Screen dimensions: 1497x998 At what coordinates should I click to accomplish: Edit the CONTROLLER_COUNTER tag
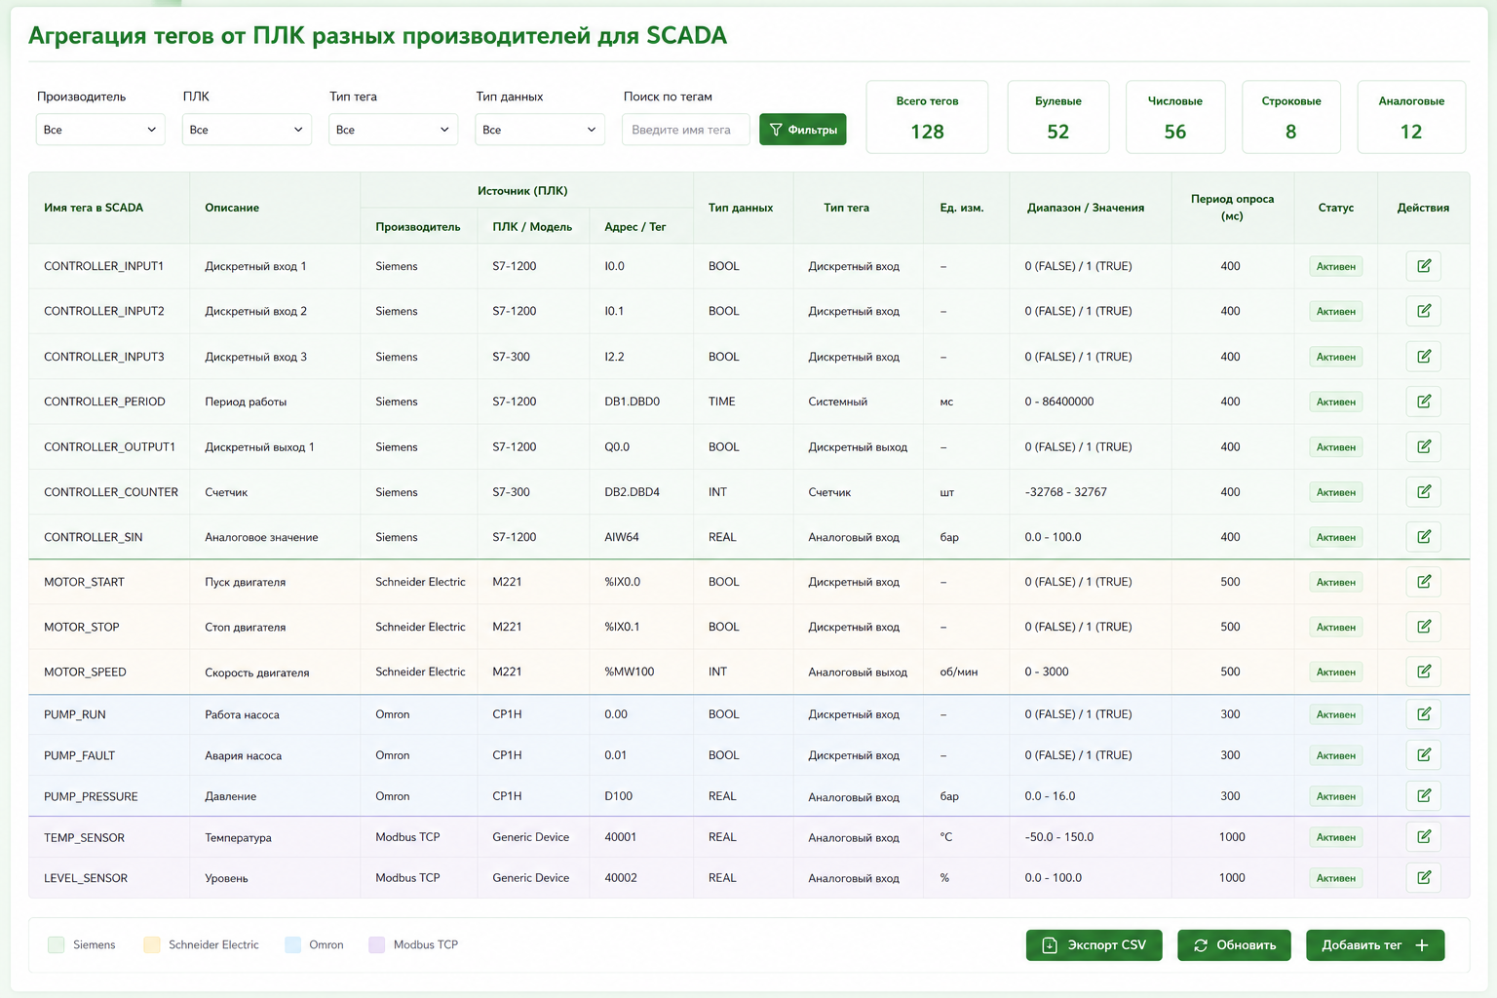[x=1423, y=492]
